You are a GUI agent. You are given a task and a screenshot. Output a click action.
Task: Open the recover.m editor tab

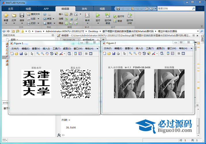(x=69, y=39)
